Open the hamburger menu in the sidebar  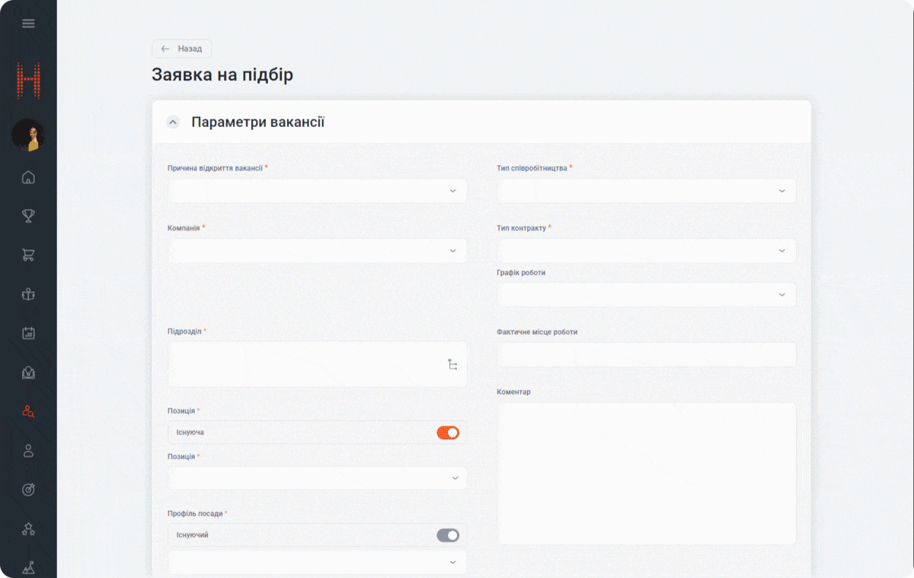click(28, 24)
